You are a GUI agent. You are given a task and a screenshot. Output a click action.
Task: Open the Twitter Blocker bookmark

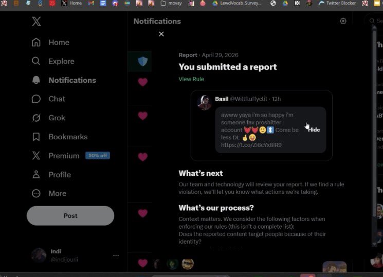pos(337,3)
